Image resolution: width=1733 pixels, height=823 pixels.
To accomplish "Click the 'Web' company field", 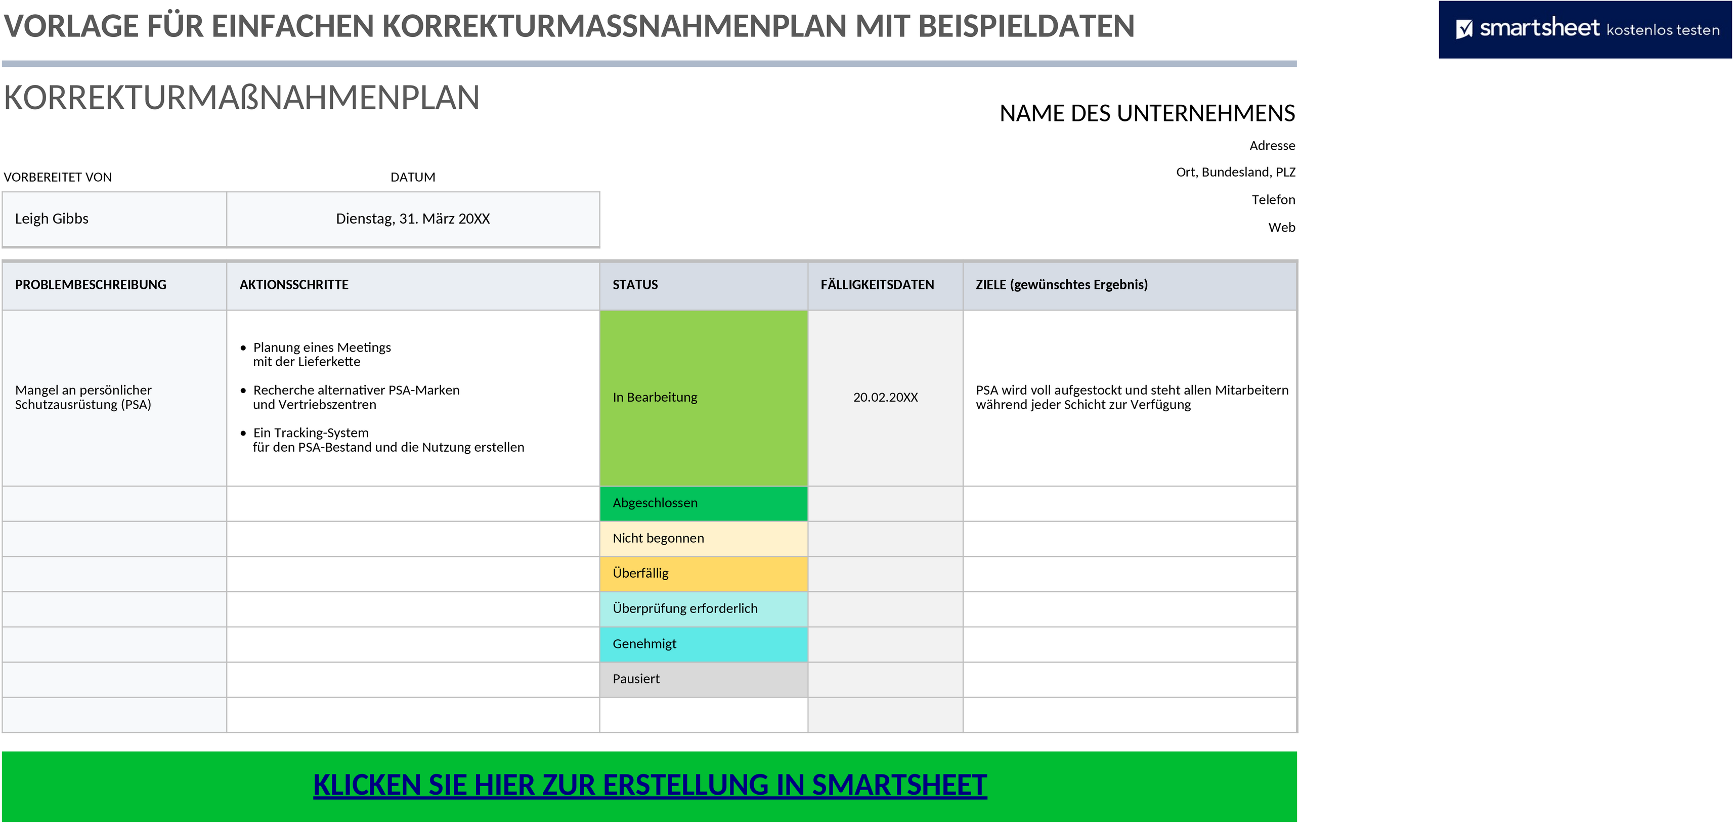I will (1282, 228).
